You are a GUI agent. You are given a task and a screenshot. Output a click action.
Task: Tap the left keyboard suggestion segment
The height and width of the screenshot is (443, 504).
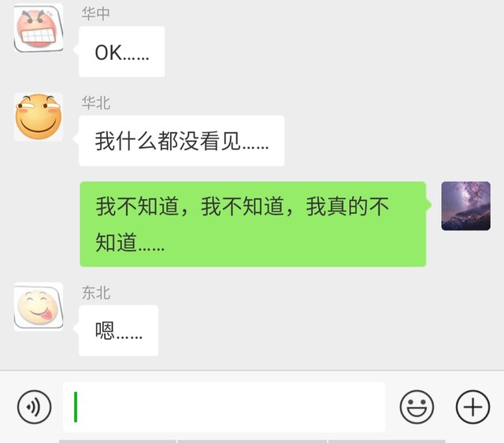coord(117,441)
